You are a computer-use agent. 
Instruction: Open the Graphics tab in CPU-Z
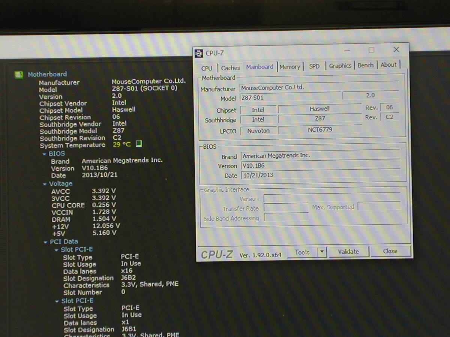click(x=340, y=66)
